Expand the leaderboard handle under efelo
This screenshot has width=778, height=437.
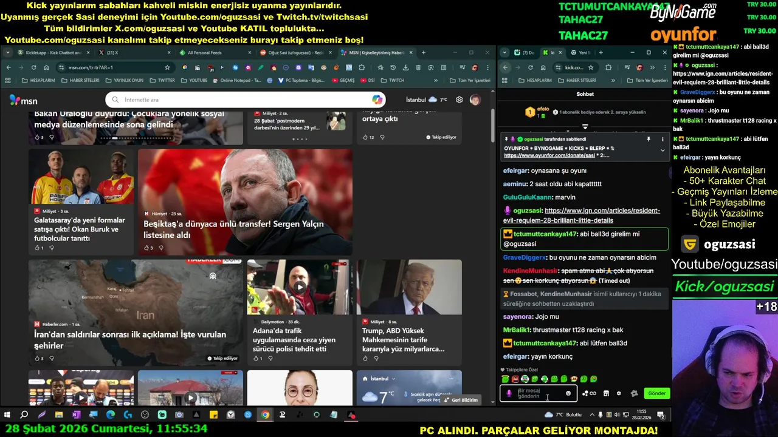point(585,126)
